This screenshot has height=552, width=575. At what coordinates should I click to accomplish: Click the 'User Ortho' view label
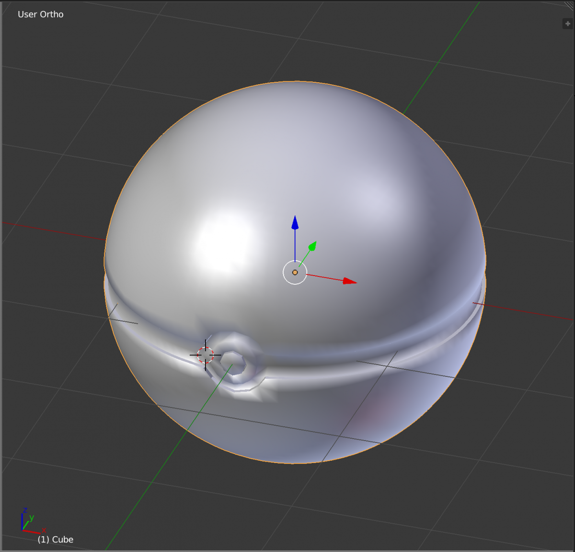(x=41, y=14)
